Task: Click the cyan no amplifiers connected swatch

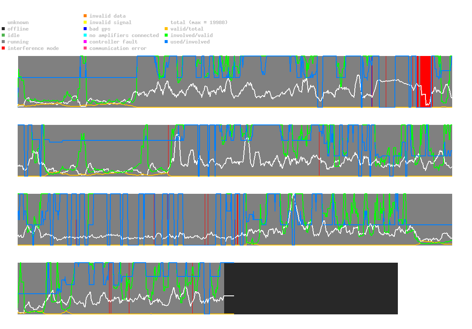Action: (x=85, y=35)
